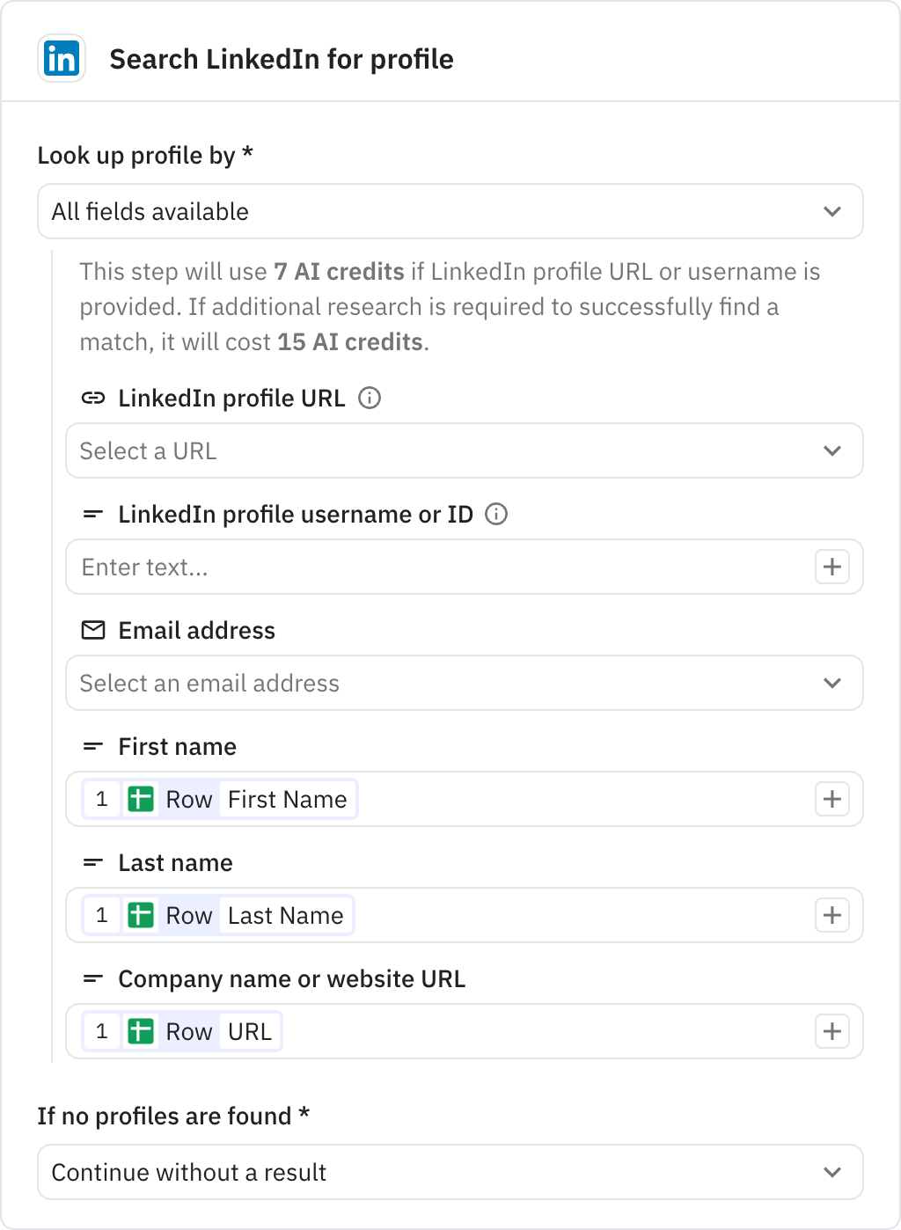The height and width of the screenshot is (1230, 901).
Task: Click text-type icon beside Last name label
Action: click(x=93, y=862)
